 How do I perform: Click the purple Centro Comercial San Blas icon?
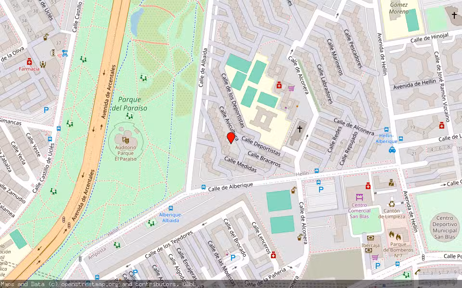359,197
